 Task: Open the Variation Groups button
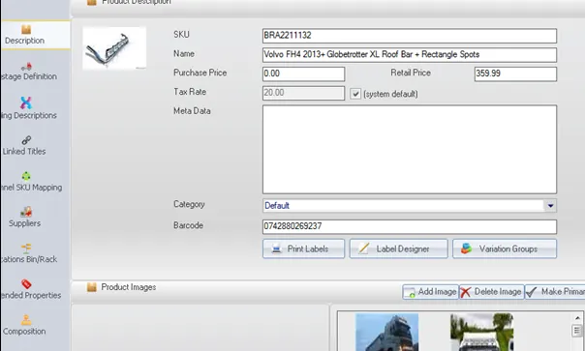click(x=505, y=249)
